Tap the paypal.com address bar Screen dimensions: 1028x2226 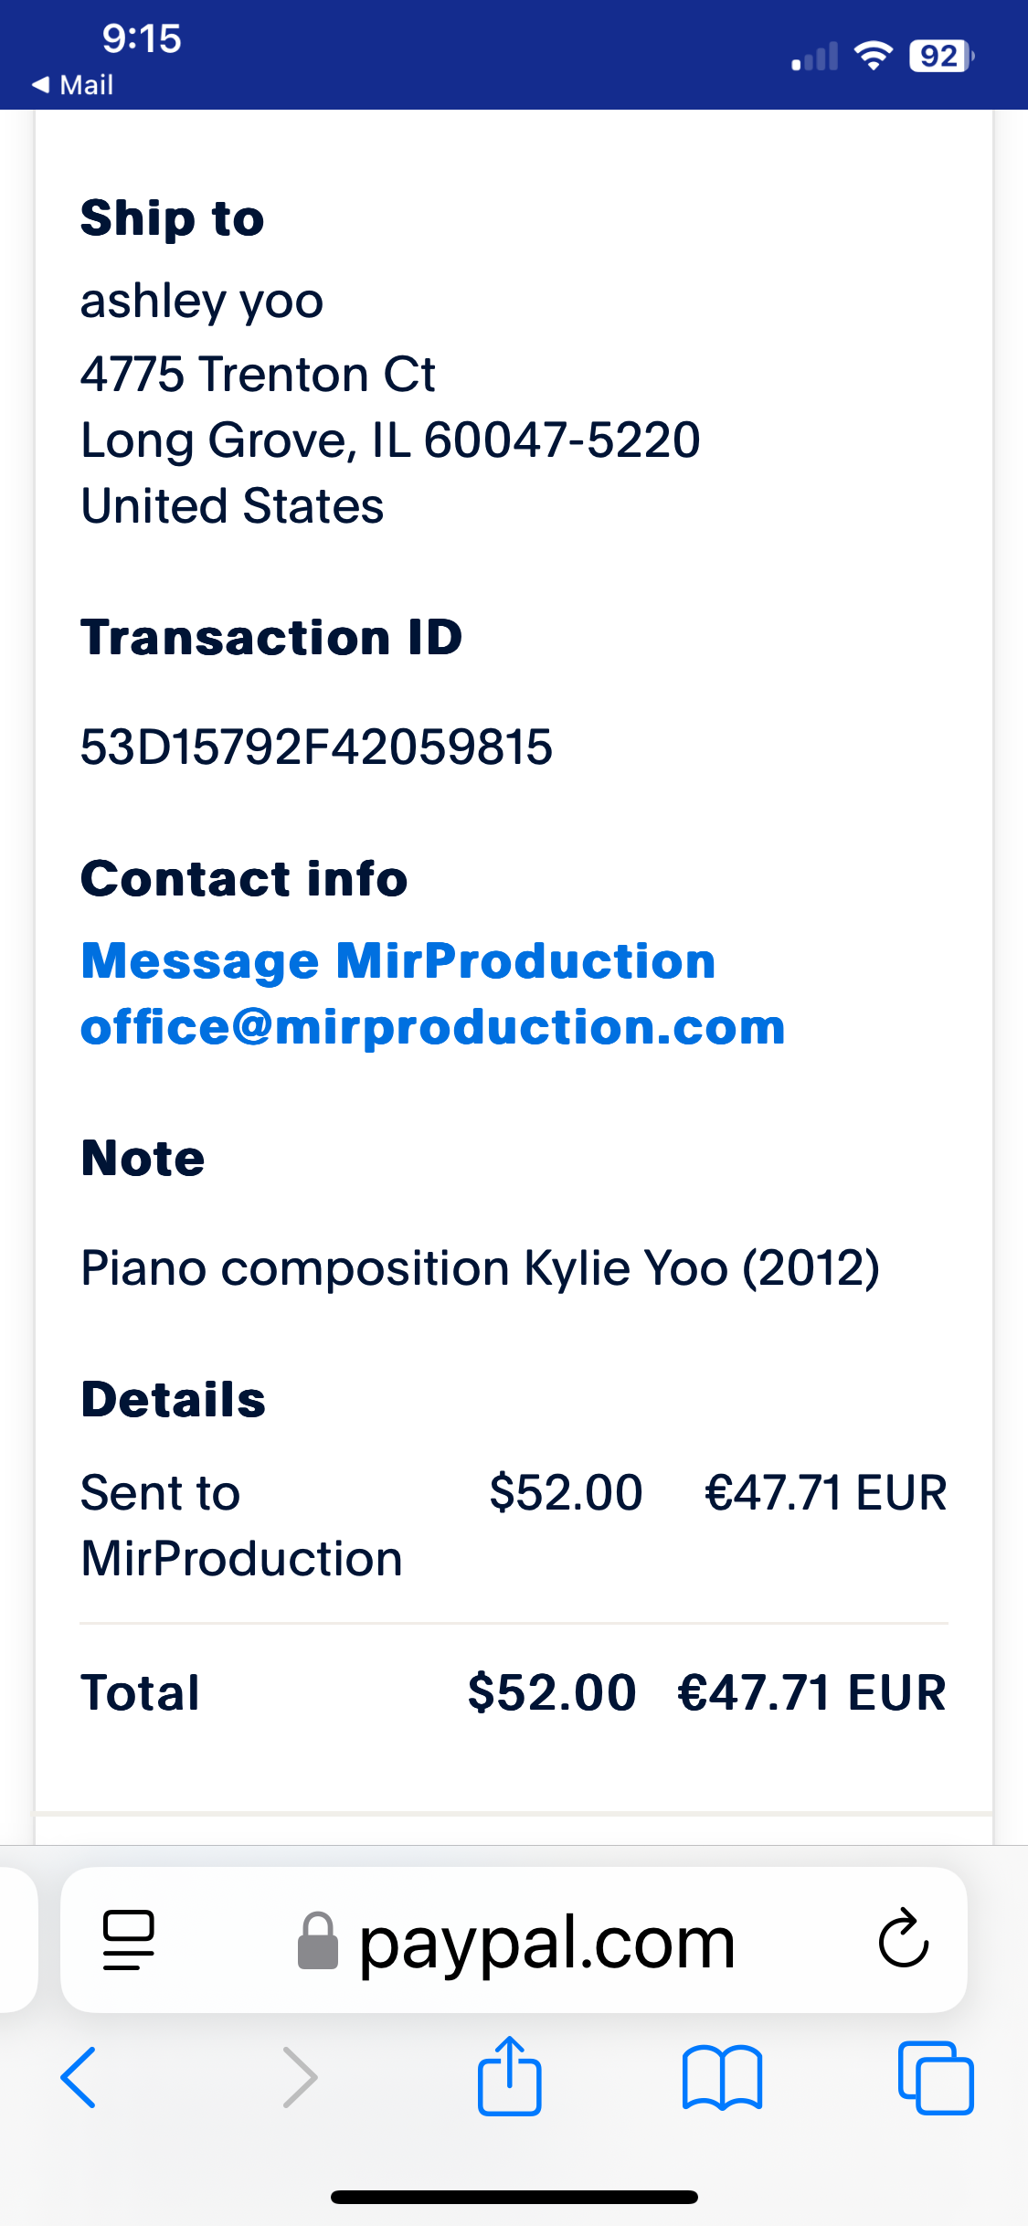coord(546,1941)
